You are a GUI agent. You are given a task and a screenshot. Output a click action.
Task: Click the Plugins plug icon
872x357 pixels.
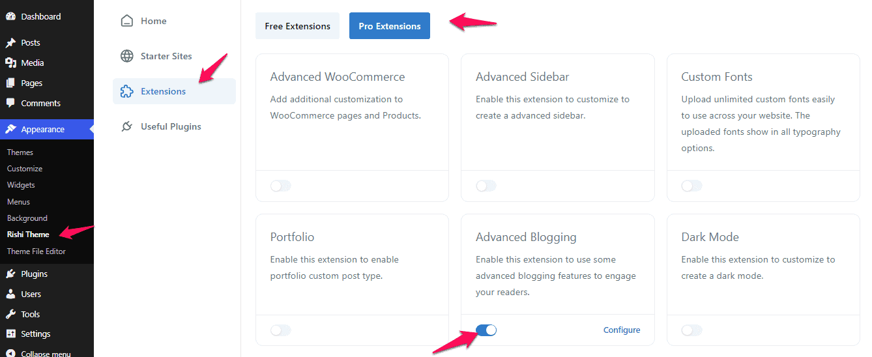[x=10, y=274]
